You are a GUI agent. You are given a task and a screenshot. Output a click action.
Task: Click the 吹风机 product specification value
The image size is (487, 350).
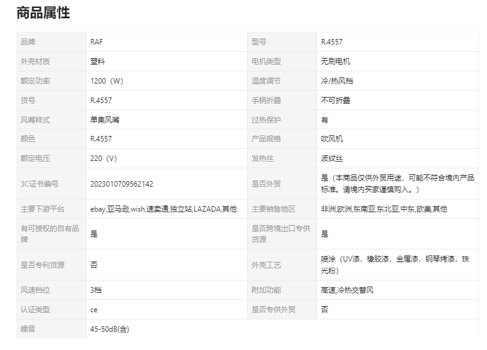tap(332, 139)
